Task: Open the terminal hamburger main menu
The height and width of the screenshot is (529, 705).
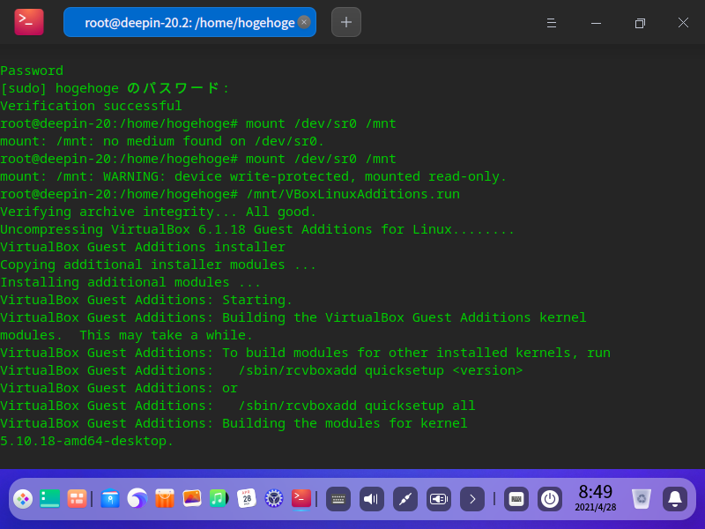Action: coord(552,23)
